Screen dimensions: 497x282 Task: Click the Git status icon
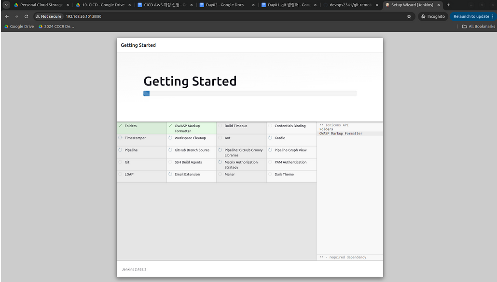tap(121, 162)
